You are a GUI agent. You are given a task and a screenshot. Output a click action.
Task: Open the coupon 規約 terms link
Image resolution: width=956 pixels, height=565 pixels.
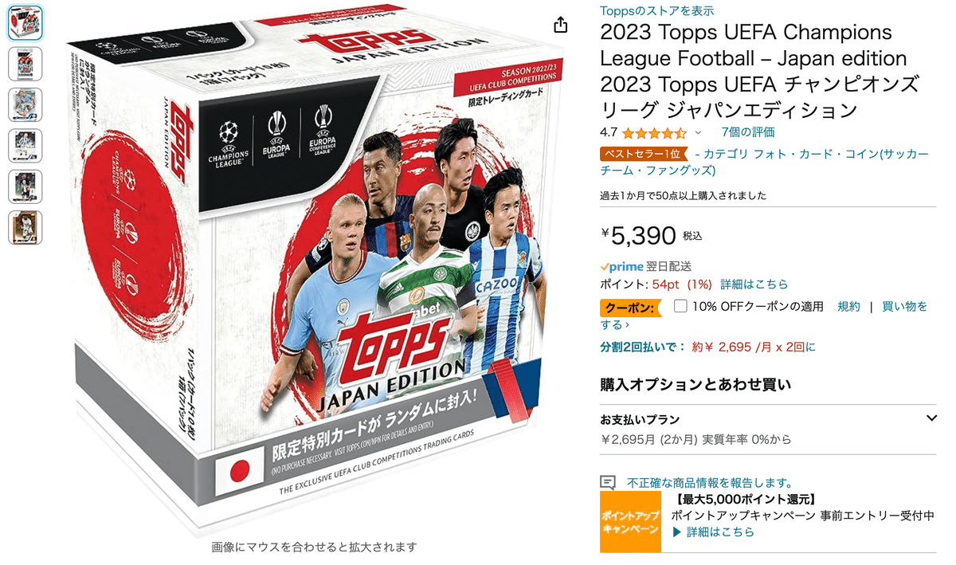click(x=849, y=307)
